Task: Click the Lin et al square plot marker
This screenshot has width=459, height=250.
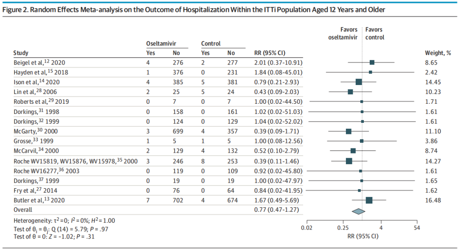Action: point(350,92)
